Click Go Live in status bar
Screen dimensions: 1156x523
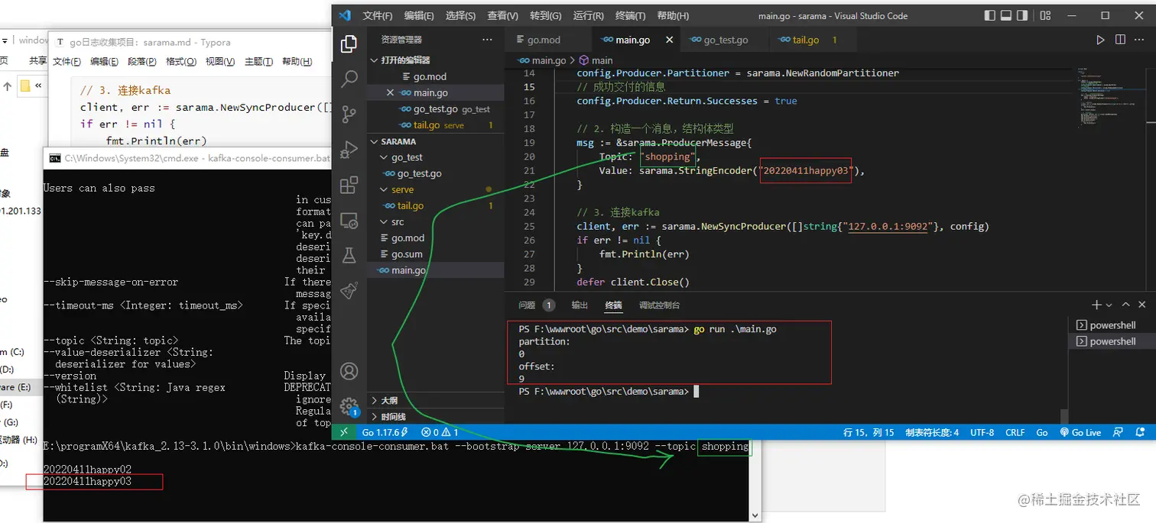point(1080,432)
